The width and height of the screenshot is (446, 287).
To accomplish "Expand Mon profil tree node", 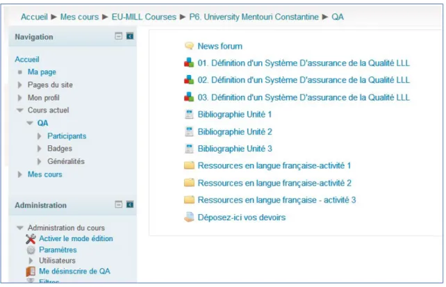I will [x=19, y=98].
